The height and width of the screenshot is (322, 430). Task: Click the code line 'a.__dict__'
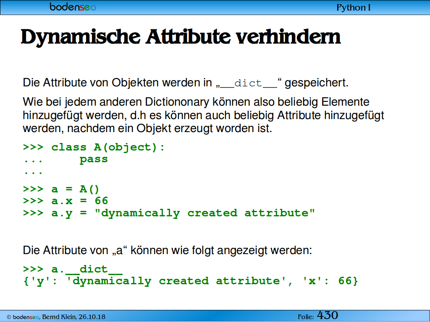click(73, 270)
